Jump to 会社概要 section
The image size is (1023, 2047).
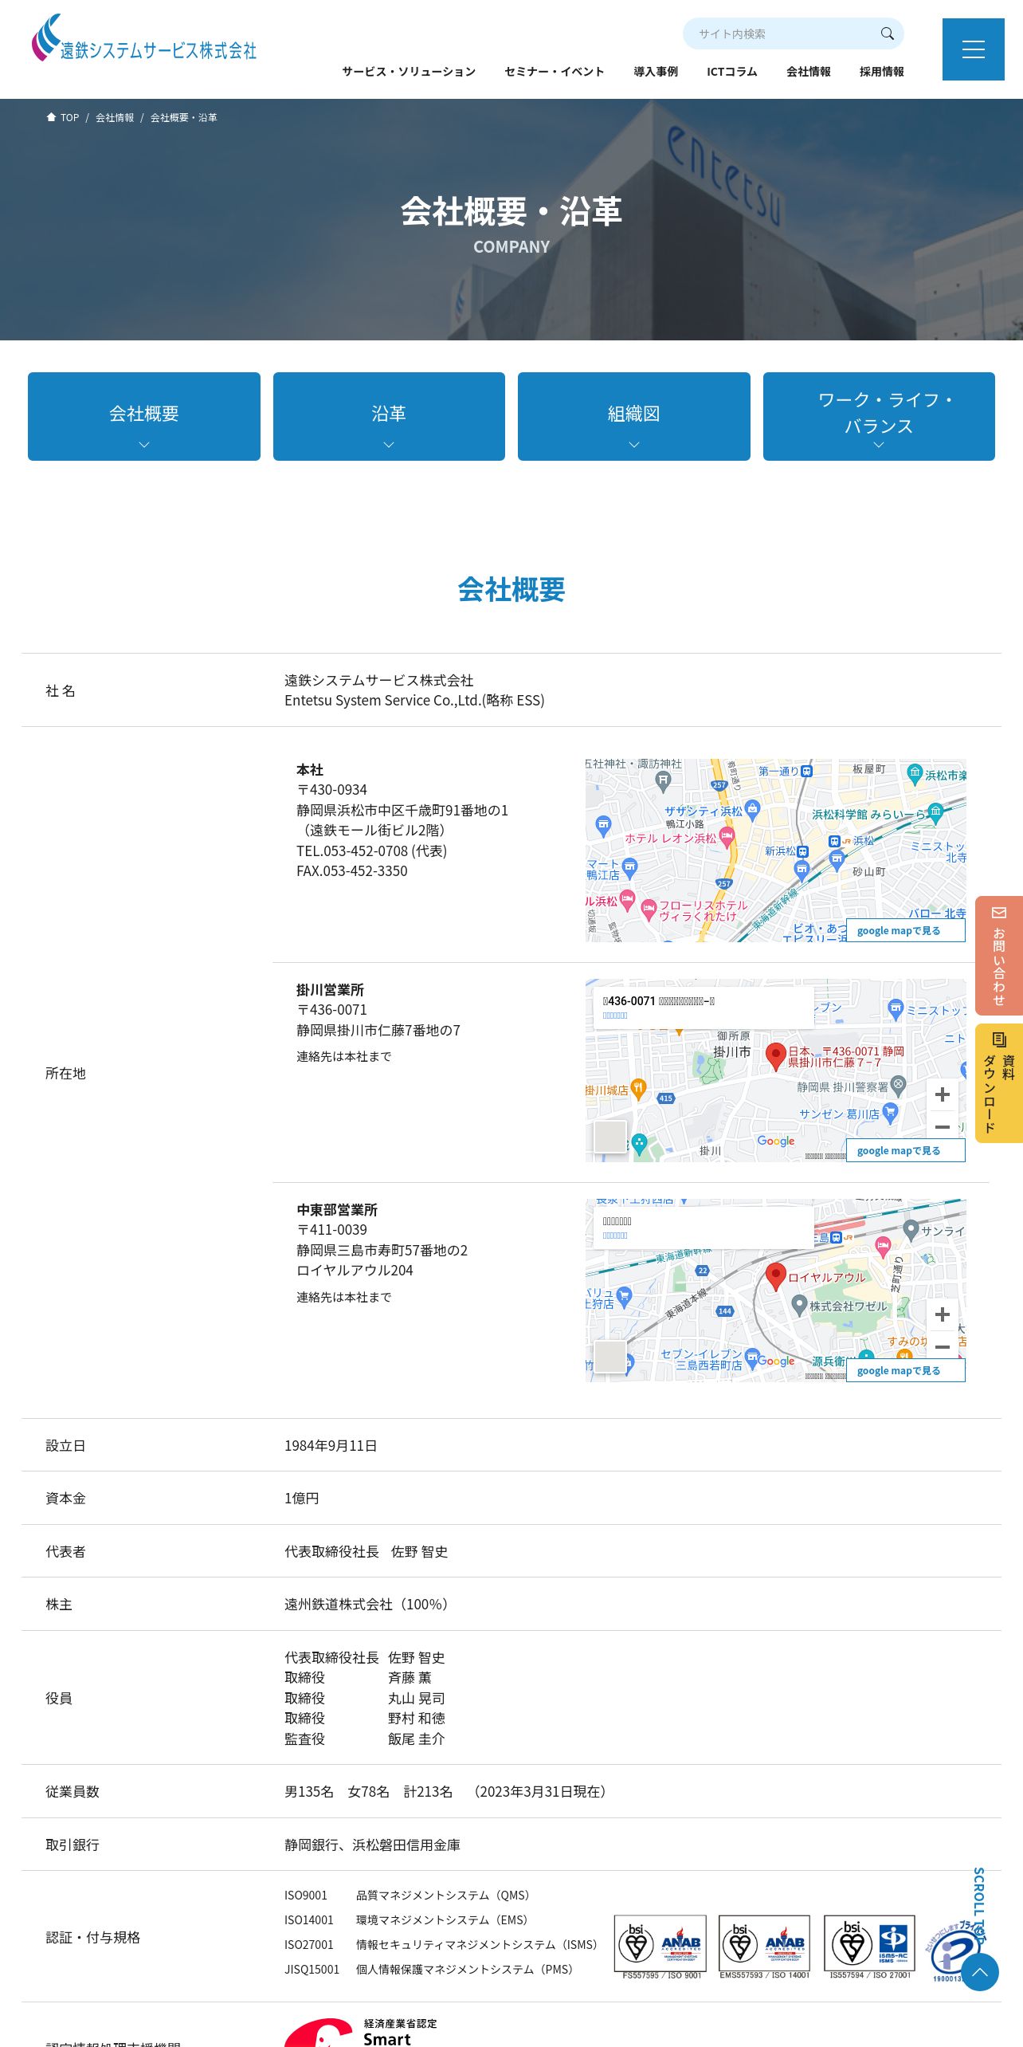(x=144, y=416)
